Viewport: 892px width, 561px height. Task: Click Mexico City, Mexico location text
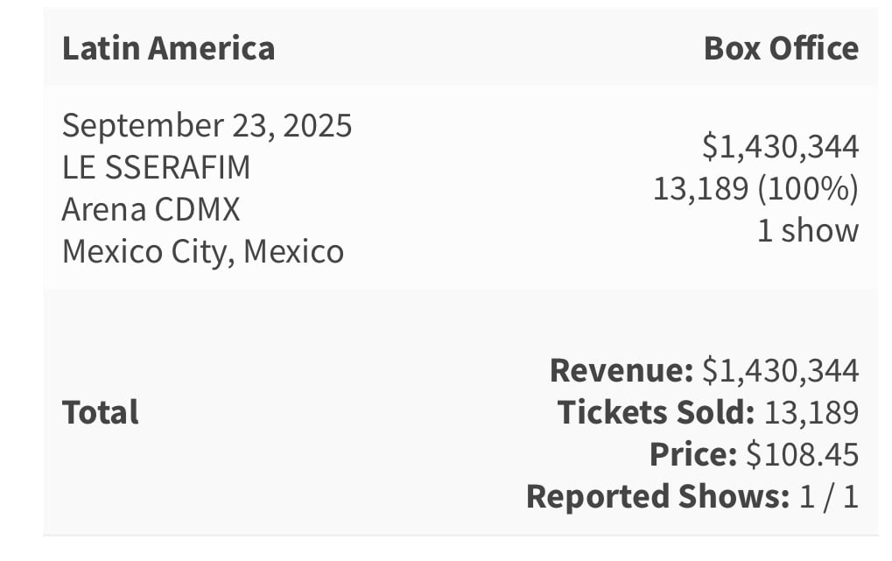(203, 251)
